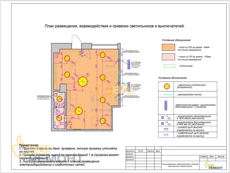The image size is (230, 173).
Task: Click the 'Светодиодная лента за зеркалом' note left of plan
Action: click(43, 97)
